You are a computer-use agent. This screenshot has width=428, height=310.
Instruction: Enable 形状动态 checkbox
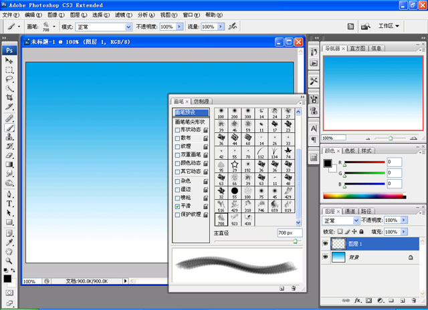[x=177, y=130]
